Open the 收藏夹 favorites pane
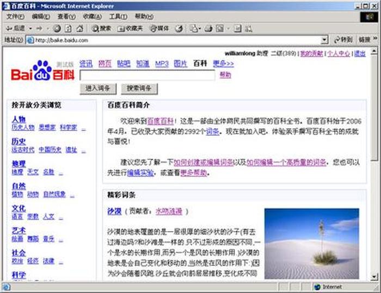The width and height of the screenshot is (381, 293). [x=130, y=29]
